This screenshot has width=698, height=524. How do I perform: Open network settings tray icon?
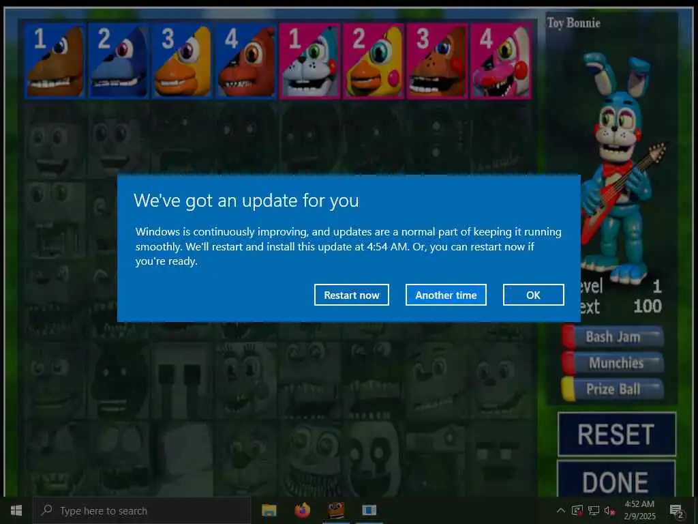pos(594,510)
